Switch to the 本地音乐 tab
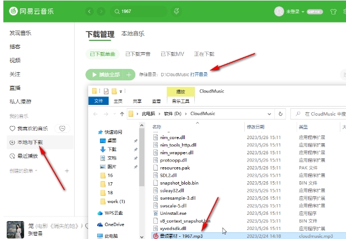 (133, 34)
